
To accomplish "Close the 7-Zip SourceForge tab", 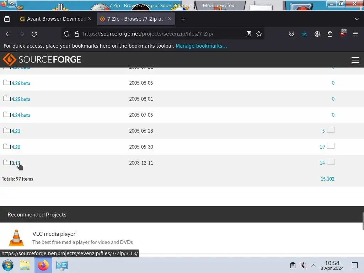I will click(x=170, y=19).
